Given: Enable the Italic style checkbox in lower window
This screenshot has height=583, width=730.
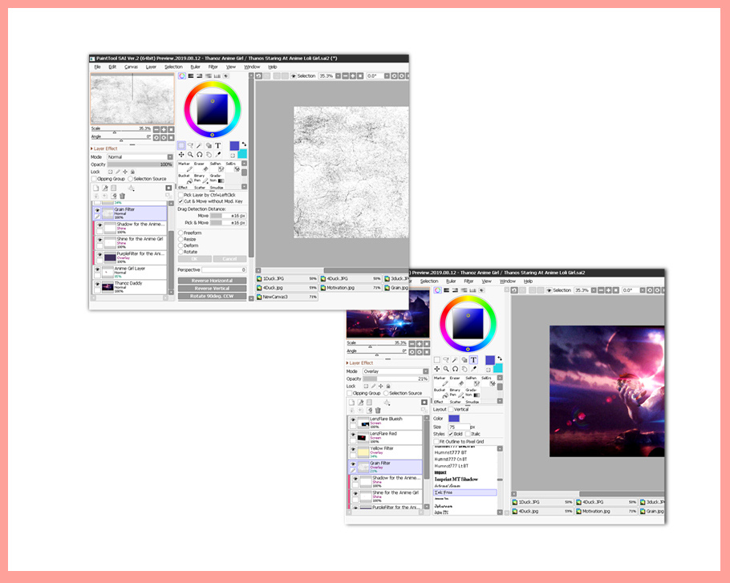Looking at the screenshot, I should [468, 434].
